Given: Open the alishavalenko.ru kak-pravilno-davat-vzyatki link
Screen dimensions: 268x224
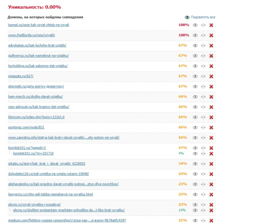Looking at the screenshot, I should click(x=64, y=184).
